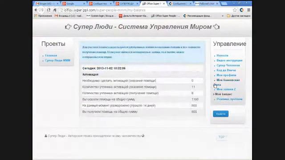Switch to the Рабочий стол tab
The image size is (285, 160).
tap(207, 4)
